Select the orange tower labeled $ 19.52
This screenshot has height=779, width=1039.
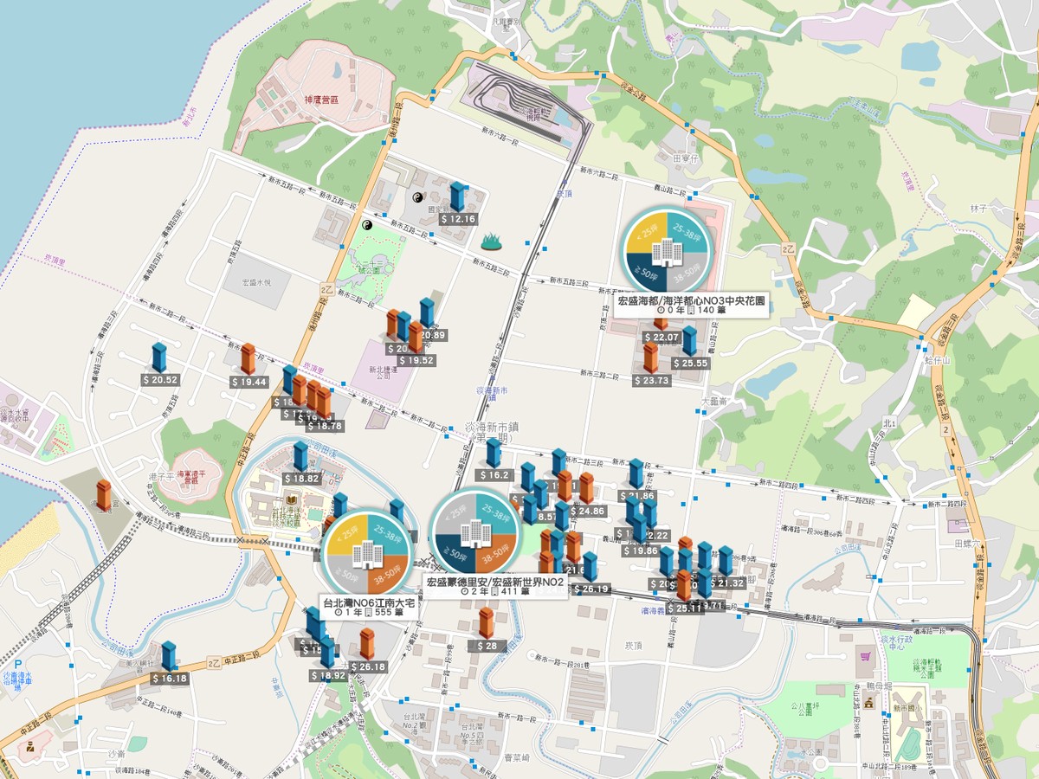[x=416, y=338]
